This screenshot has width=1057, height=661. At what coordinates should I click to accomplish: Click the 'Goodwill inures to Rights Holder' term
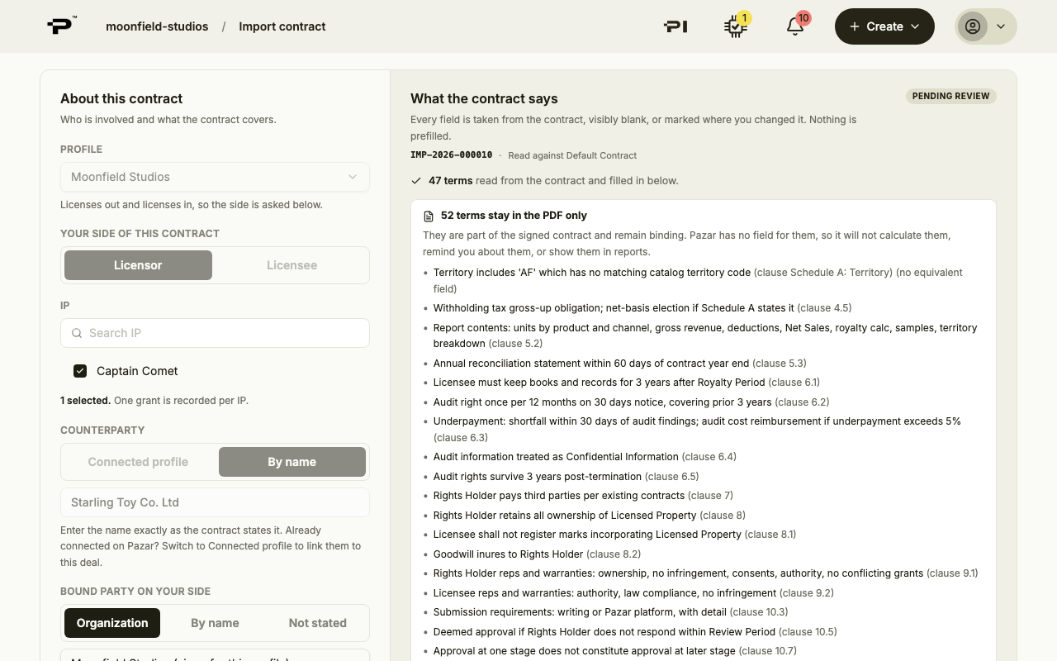coord(538,554)
